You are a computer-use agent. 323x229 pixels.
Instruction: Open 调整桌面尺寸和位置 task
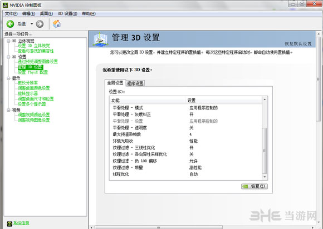click(36, 99)
